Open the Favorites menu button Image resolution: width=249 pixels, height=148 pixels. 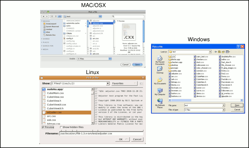[124, 84]
